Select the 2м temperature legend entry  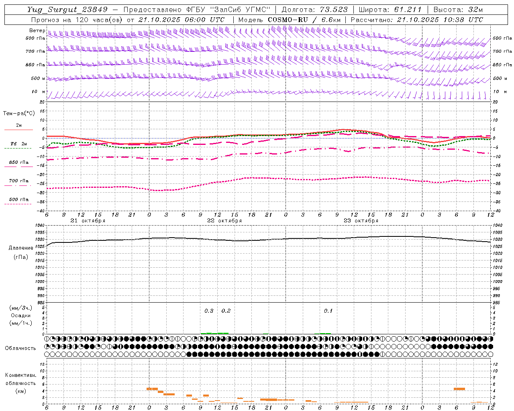19,126
